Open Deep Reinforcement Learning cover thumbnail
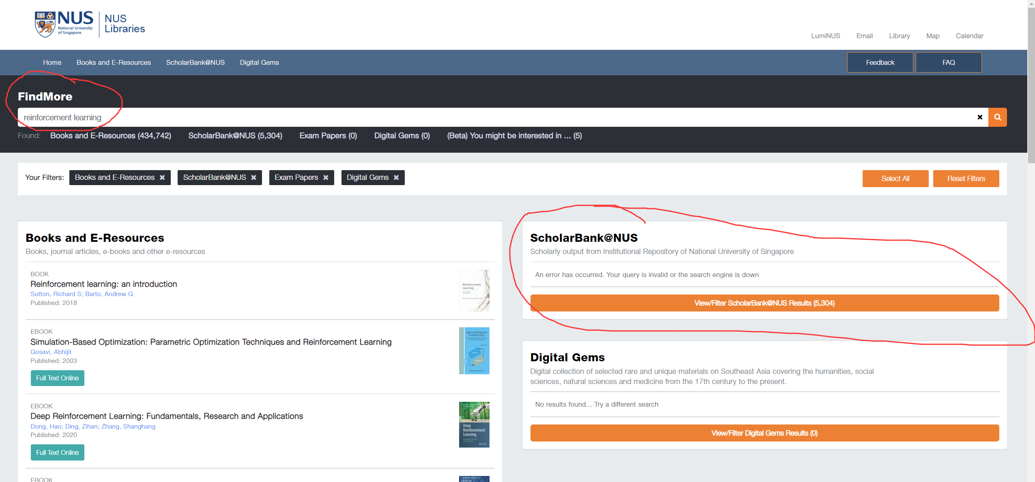The width and height of the screenshot is (1035, 482). tap(474, 424)
